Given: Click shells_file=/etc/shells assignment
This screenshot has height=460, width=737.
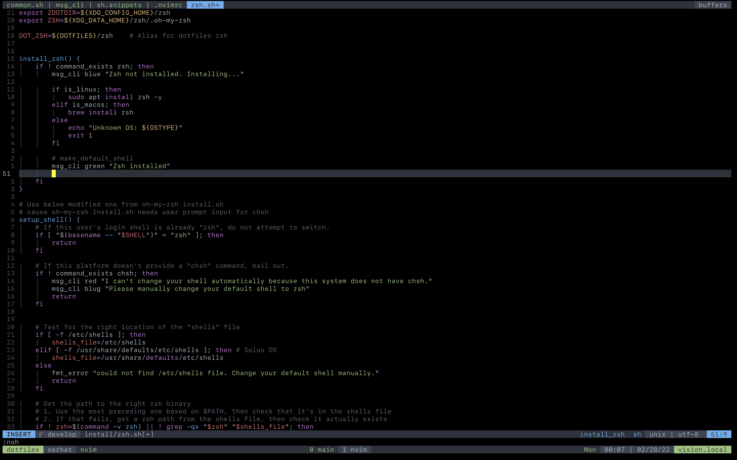Looking at the screenshot, I should 99,342.
